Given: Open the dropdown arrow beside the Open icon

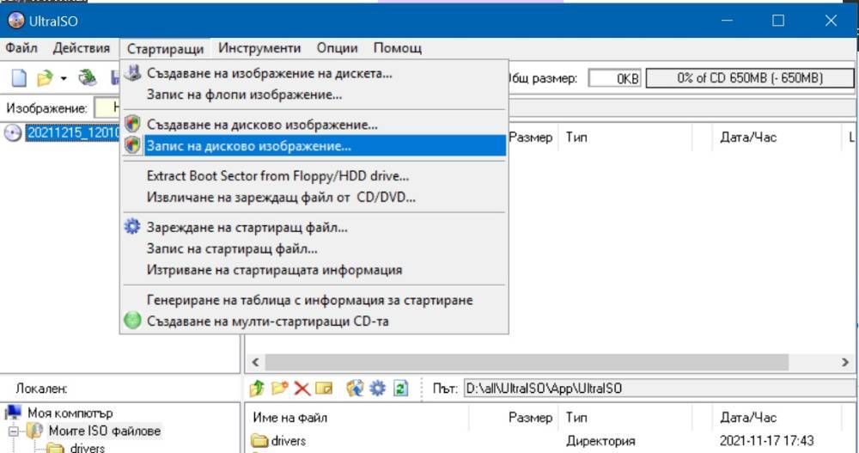Looking at the screenshot, I should (x=64, y=79).
